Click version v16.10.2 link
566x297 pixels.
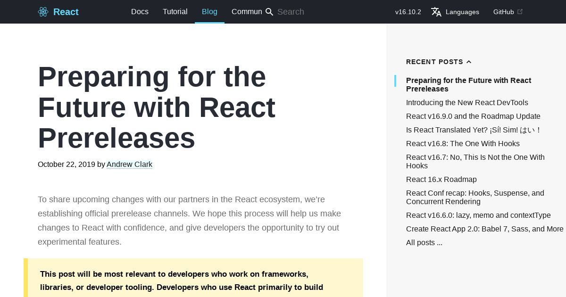point(408,12)
